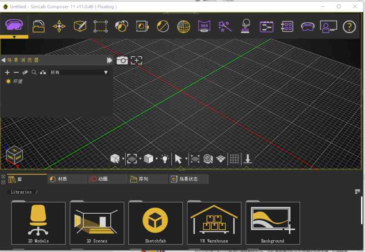Open the 所有 filter dropdown in Scene Browser
The width and height of the screenshot is (365, 252).
106,72
